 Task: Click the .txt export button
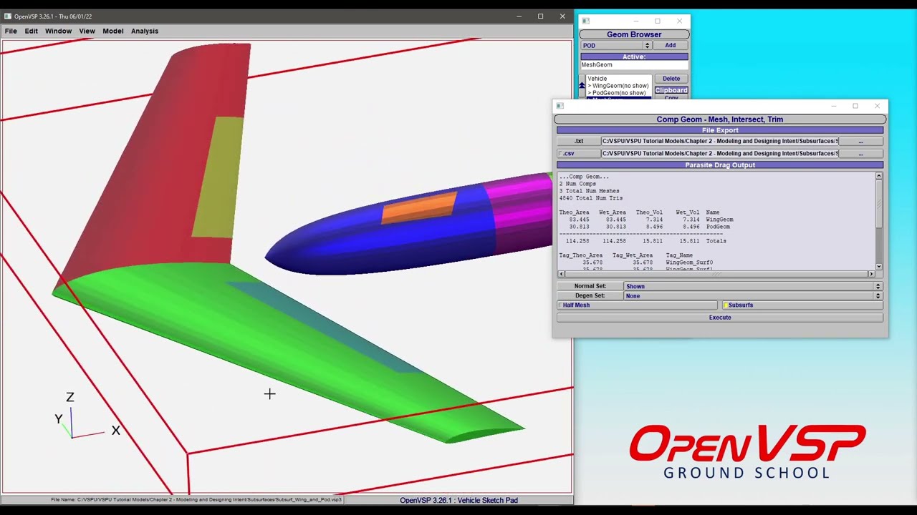tap(579, 142)
